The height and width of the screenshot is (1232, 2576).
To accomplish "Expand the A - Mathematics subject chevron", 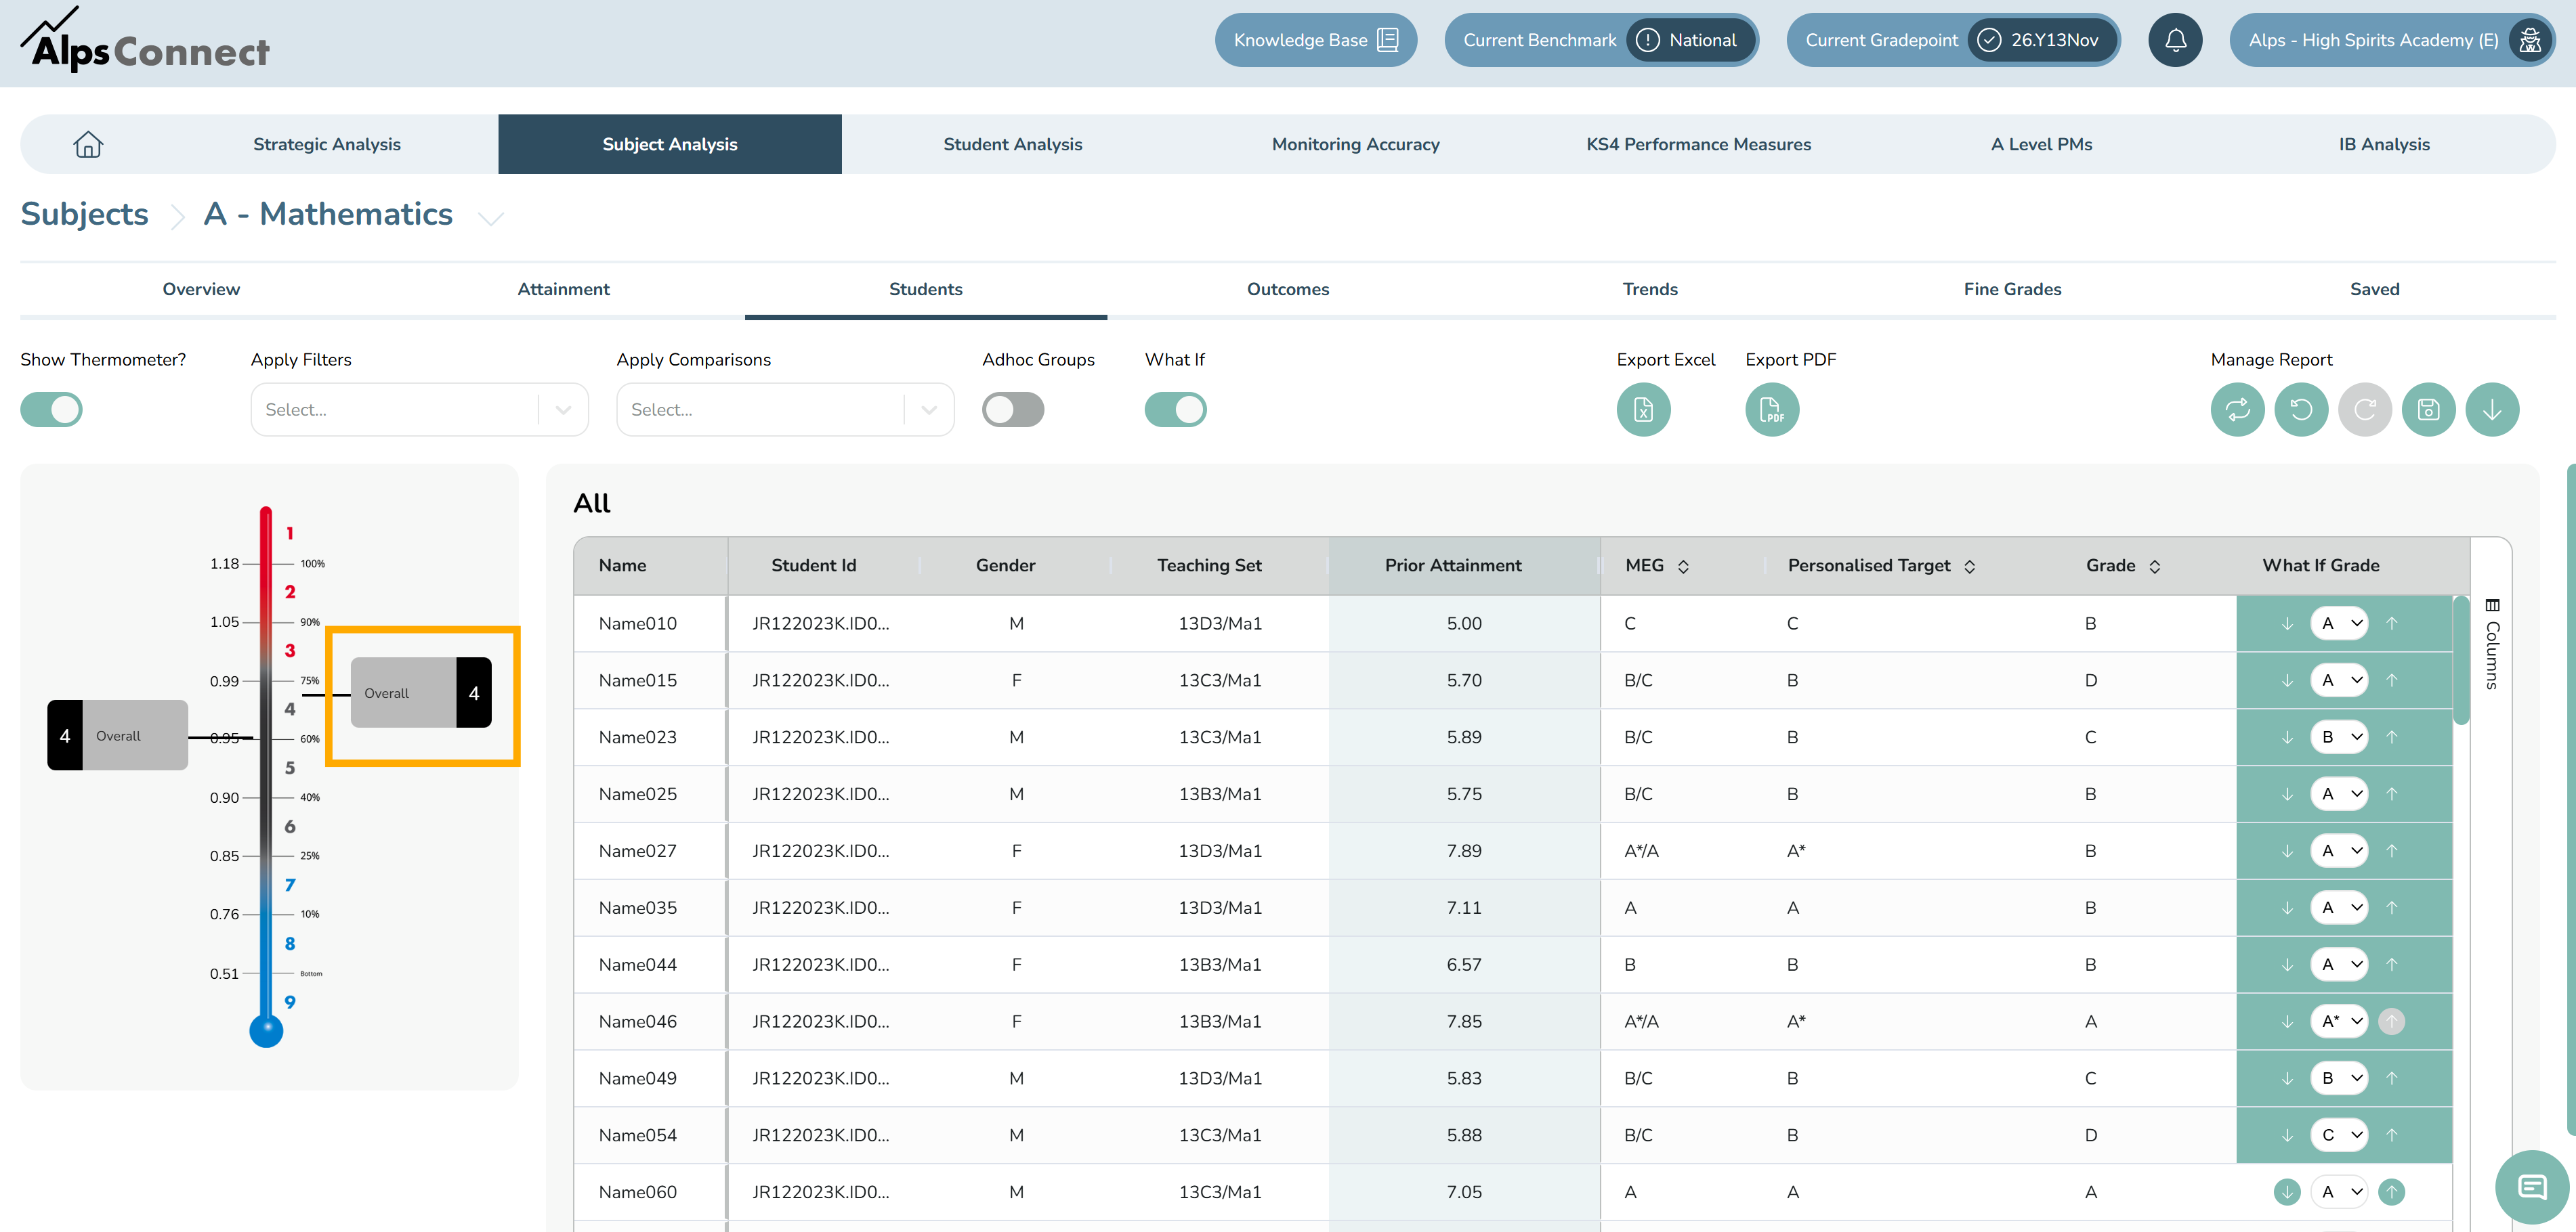I will [490, 218].
